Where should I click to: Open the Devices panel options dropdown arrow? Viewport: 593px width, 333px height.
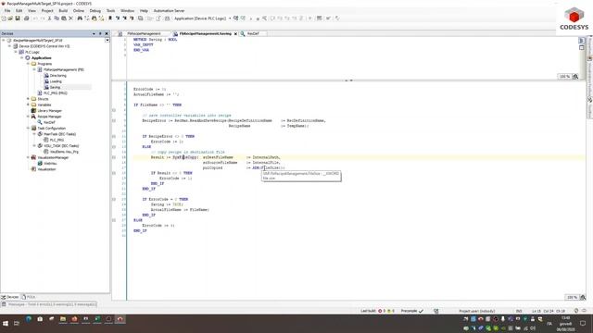pos(94,33)
